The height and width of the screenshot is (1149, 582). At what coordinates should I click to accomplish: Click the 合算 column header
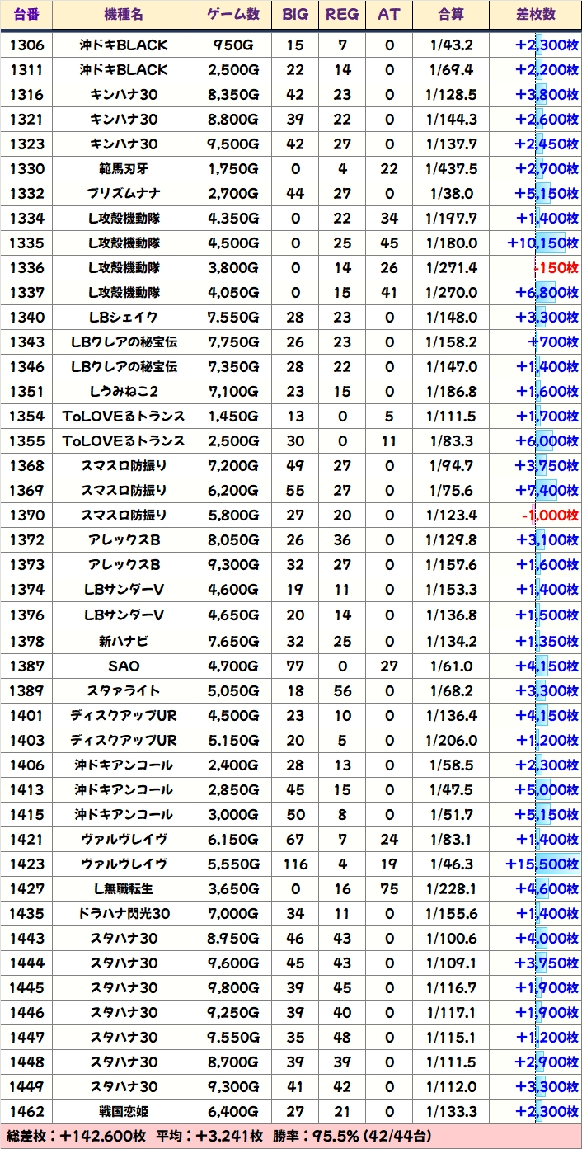tap(451, 15)
